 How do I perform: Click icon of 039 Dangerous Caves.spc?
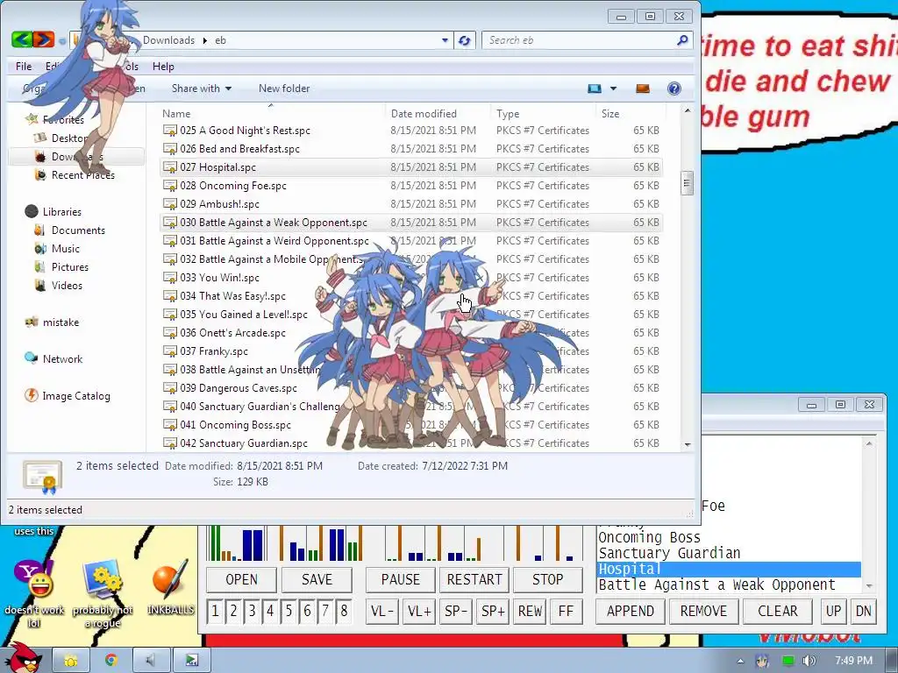pyautogui.click(x=169, y=388)
